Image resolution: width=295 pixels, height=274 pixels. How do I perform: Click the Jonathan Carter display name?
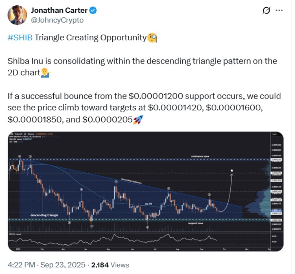[59, 11]
